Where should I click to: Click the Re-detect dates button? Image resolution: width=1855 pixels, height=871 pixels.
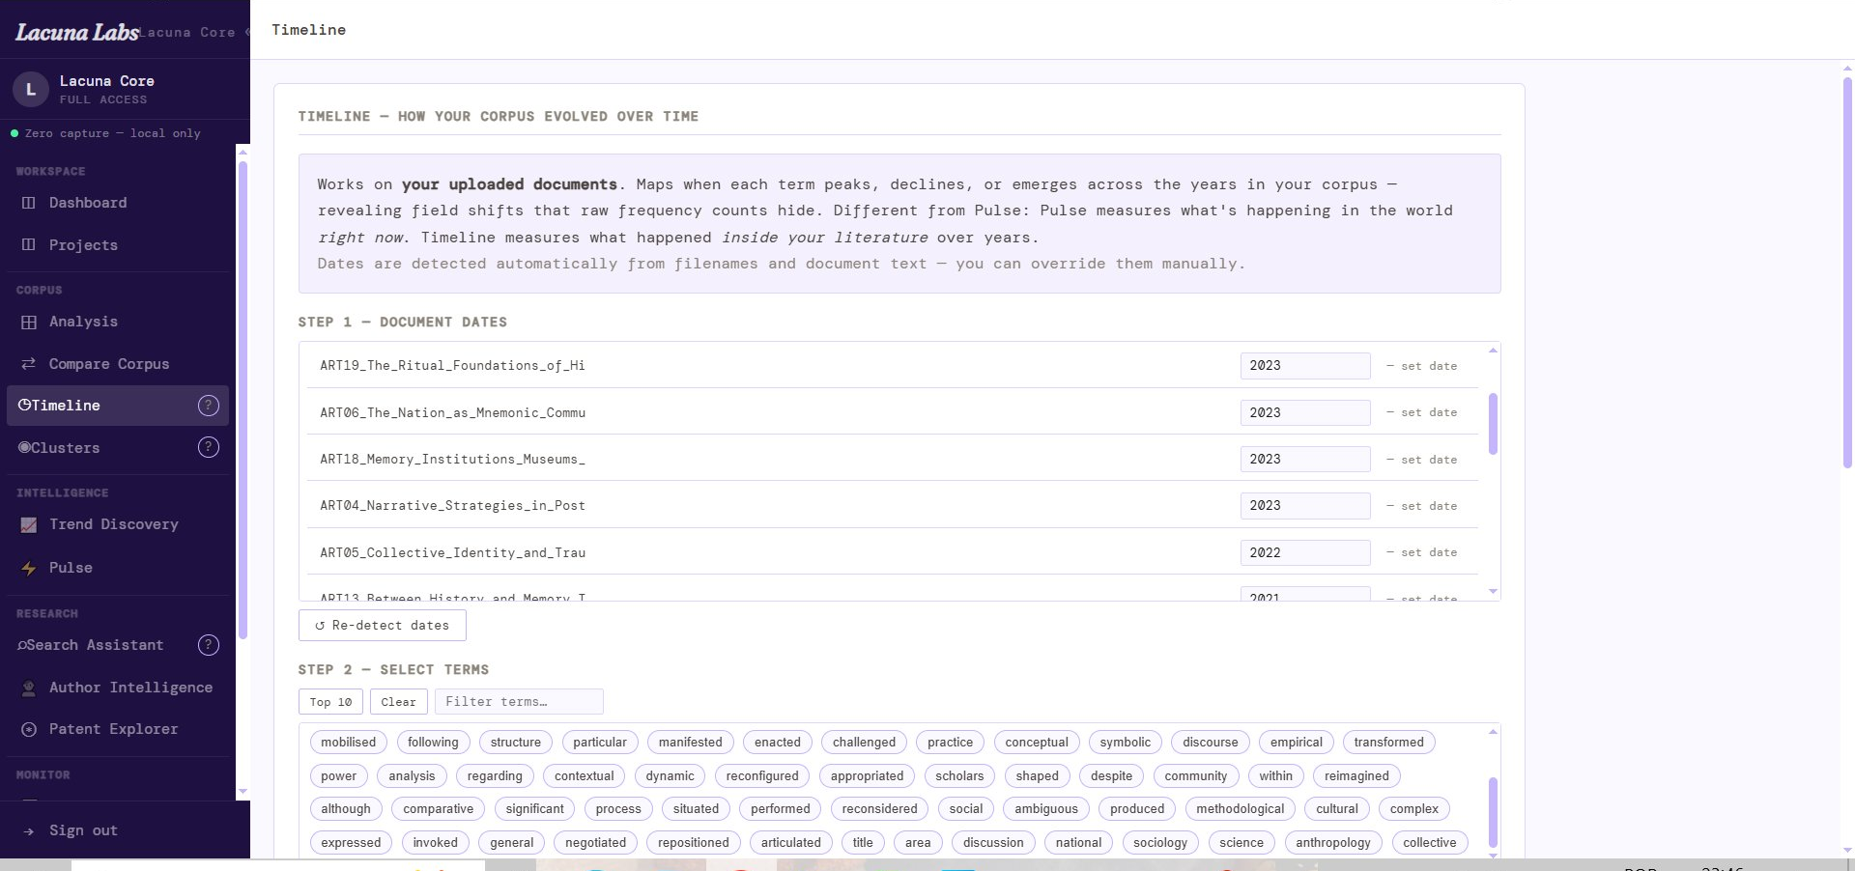pyautogui.click(x=383, y=625)
